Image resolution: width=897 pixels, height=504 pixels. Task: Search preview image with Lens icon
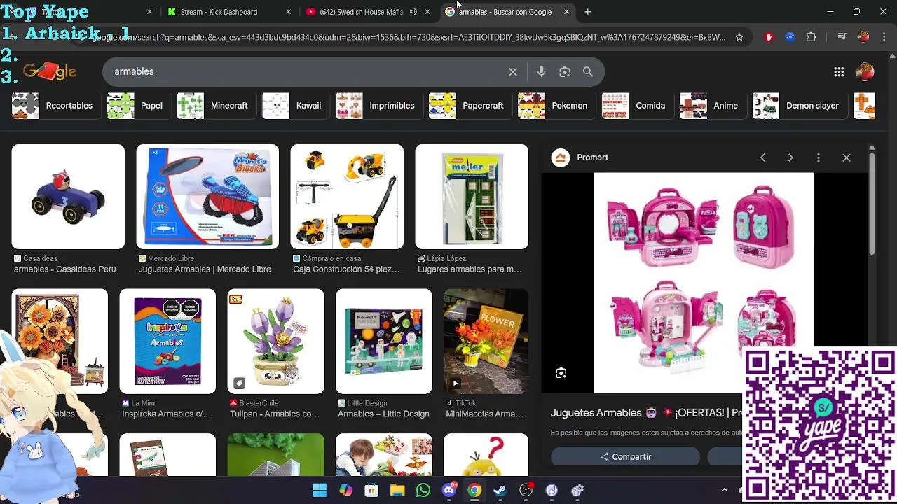click(561, 373)
